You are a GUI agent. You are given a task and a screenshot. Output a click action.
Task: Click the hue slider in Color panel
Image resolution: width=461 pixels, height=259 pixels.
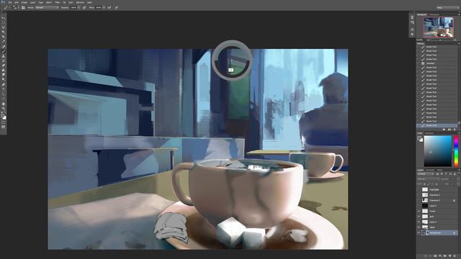pos(456,151)
